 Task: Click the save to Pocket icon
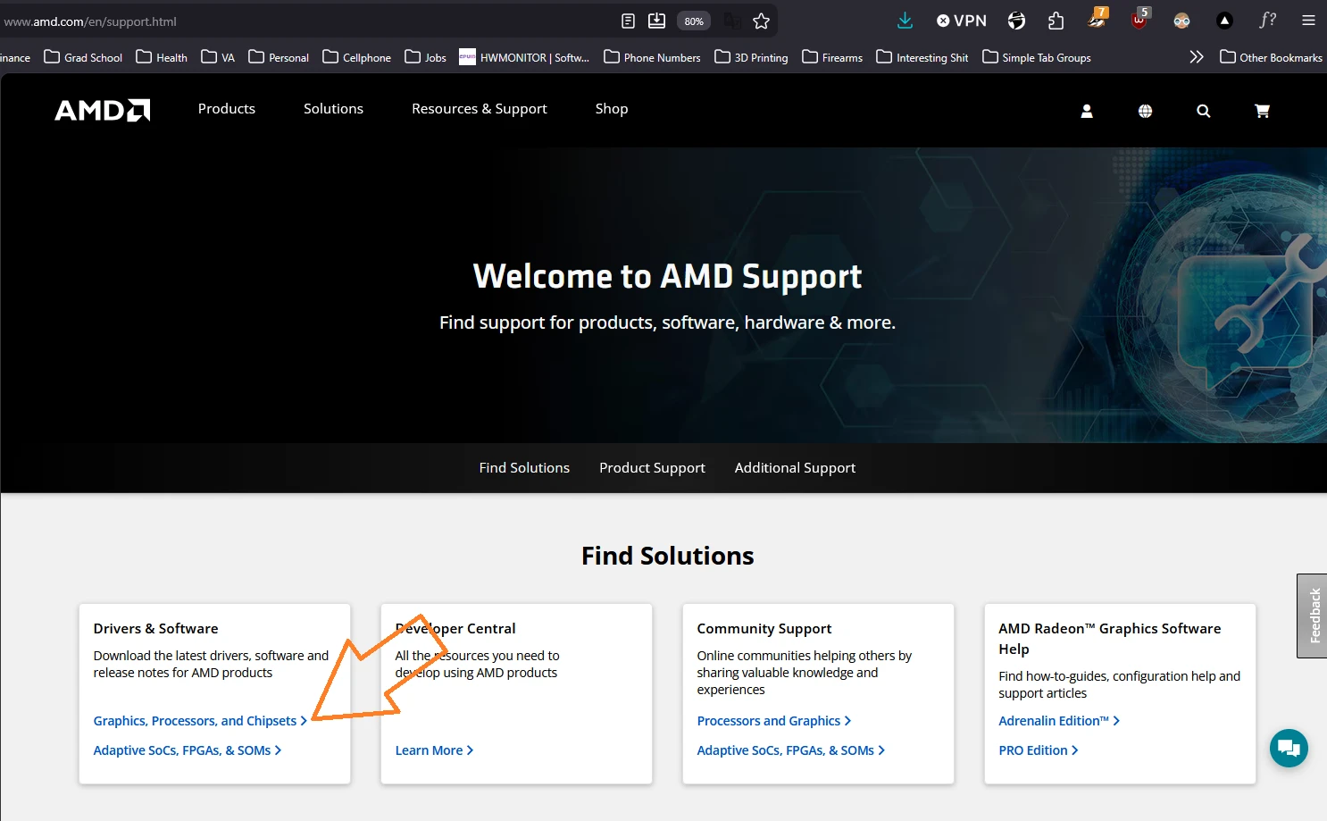[x=656, y=21]
